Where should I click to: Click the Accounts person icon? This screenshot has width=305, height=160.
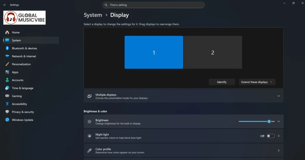(7, 80)
